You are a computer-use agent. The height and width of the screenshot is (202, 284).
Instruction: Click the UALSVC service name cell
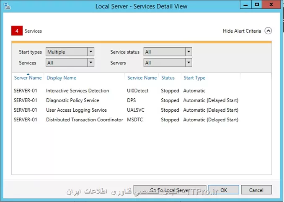tap(136, 110)
